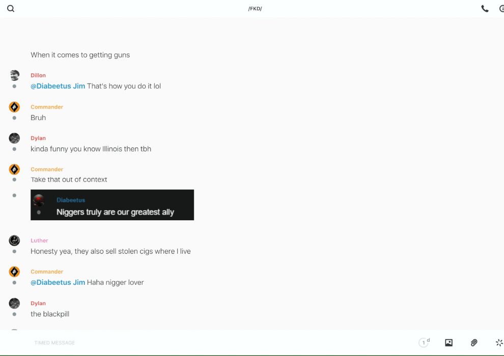Image resolution: width=504 pixels, height=356 pixels.
Task: Send a ping with the burst icon
Action: 499,343
